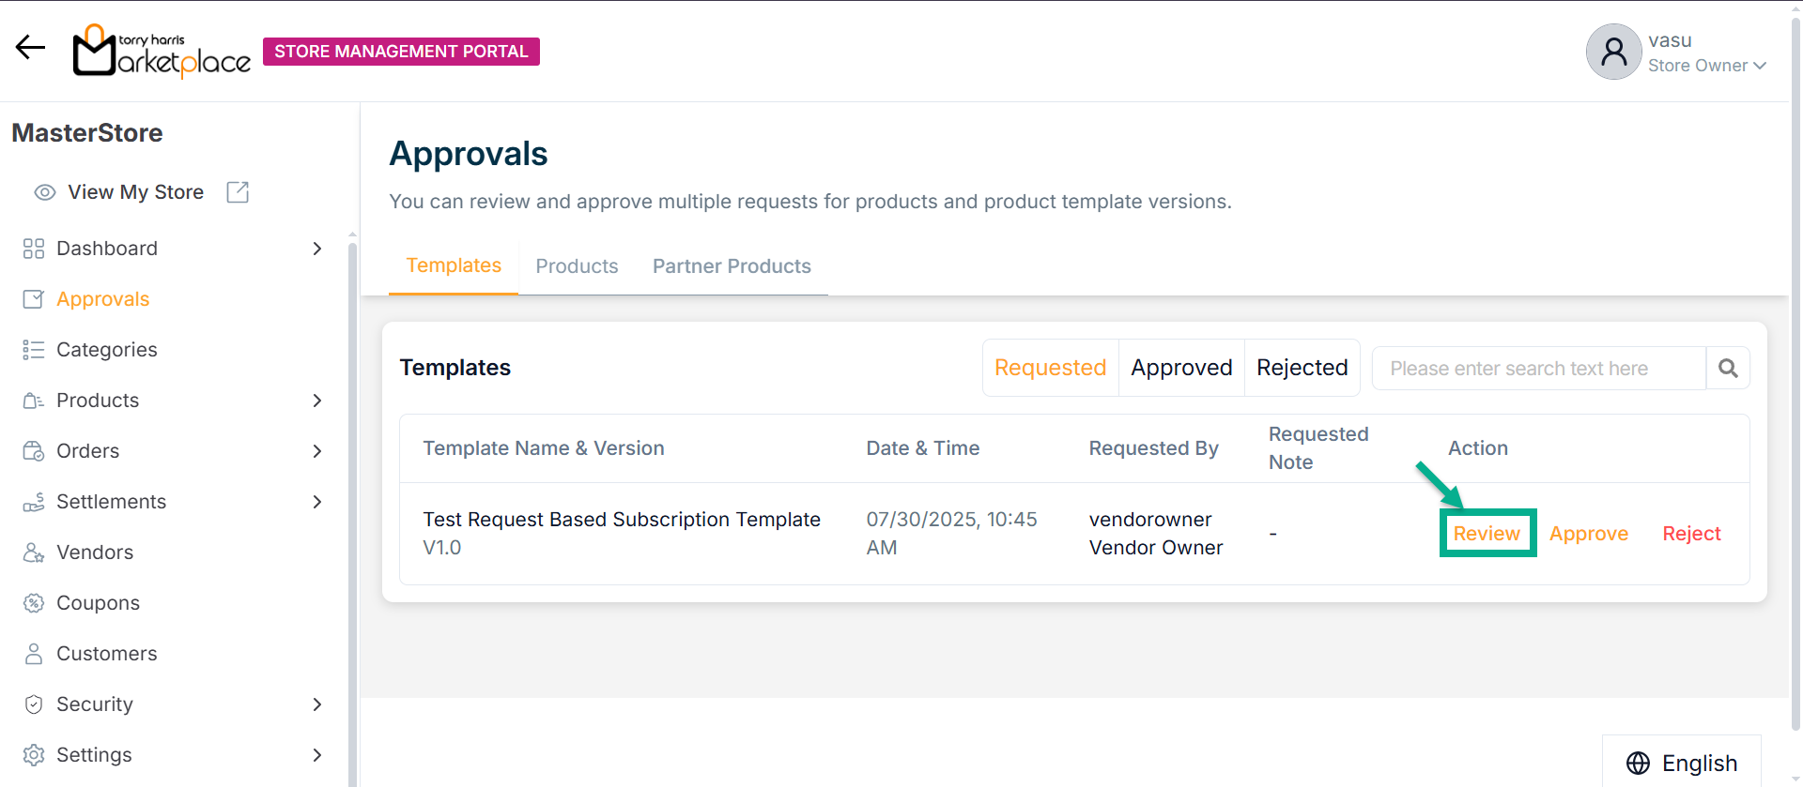Click the search magnifier icon

pyautogui.click(x=1728, y=369)
